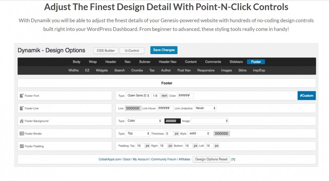329x181 pixels.
Task: Click the Link color DDDDDD swatch
Action: pyautogui.click(x=133, y=108)
